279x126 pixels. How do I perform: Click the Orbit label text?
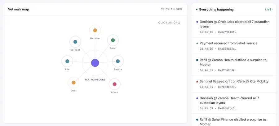click(73, 91)
